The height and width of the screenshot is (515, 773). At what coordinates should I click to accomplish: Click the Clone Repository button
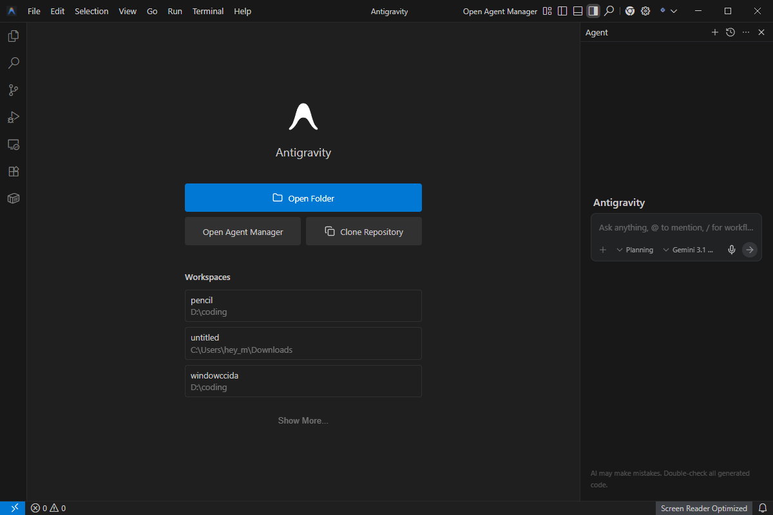tap(364, 231)
